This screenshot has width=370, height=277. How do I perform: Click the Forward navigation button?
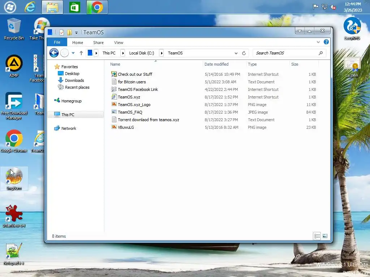[64, 53]
